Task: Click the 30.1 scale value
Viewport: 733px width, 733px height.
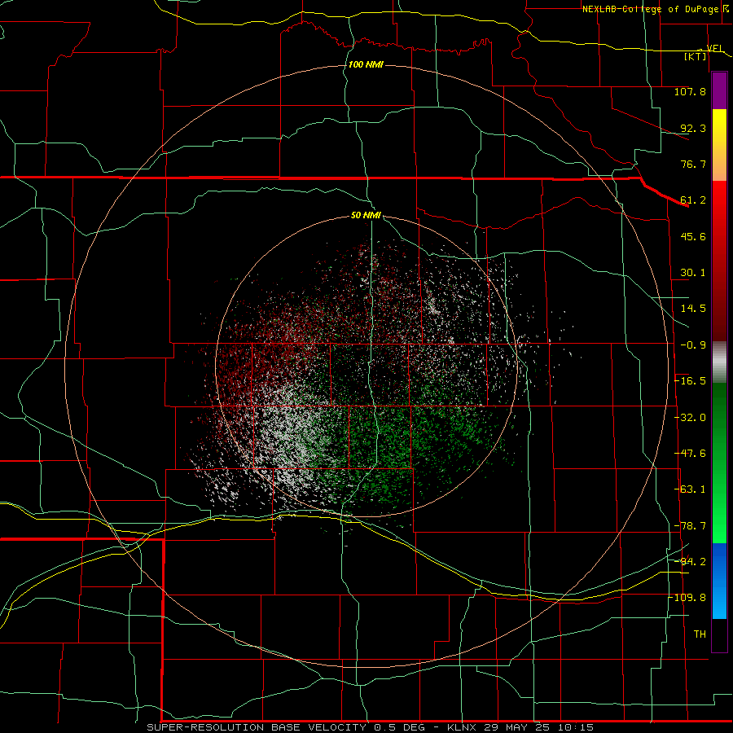Action: pyautogui.click(x=693, y=273)
